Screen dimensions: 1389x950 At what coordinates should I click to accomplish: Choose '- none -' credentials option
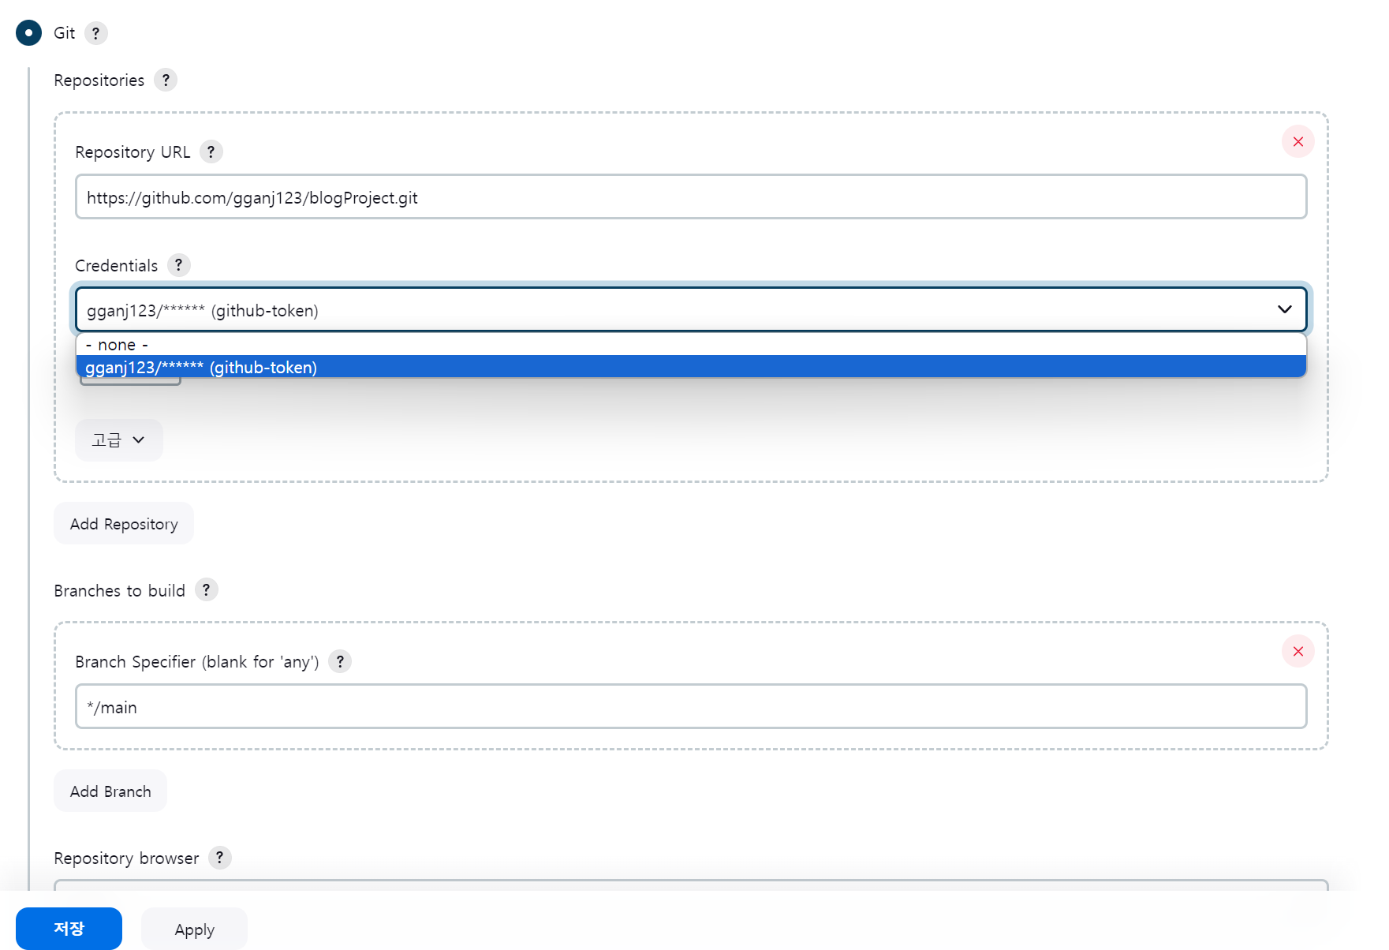691,345
